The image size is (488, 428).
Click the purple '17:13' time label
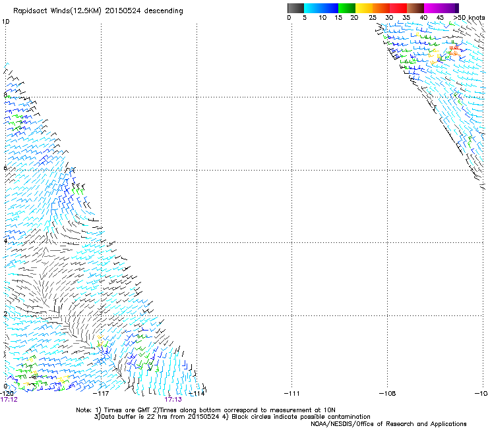[173, 400]
